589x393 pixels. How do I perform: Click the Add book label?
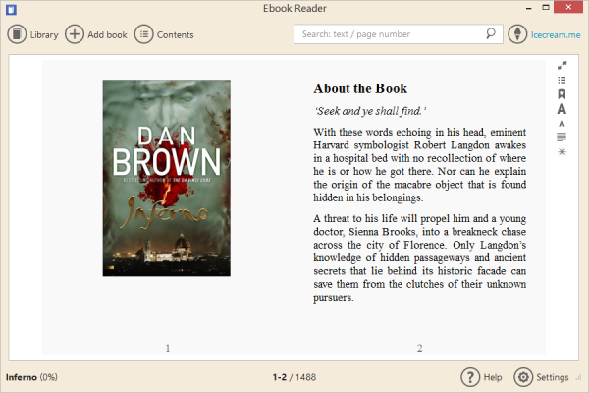pyautogui.click(x=107, y=35)
